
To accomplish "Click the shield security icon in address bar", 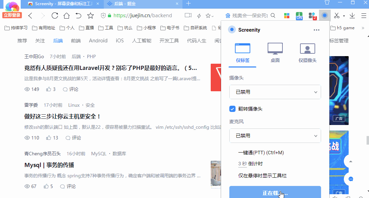I will (x=103, y=15).
